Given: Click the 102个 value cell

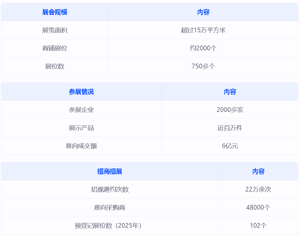Looking at the screenshot, I should click(258, 226).
